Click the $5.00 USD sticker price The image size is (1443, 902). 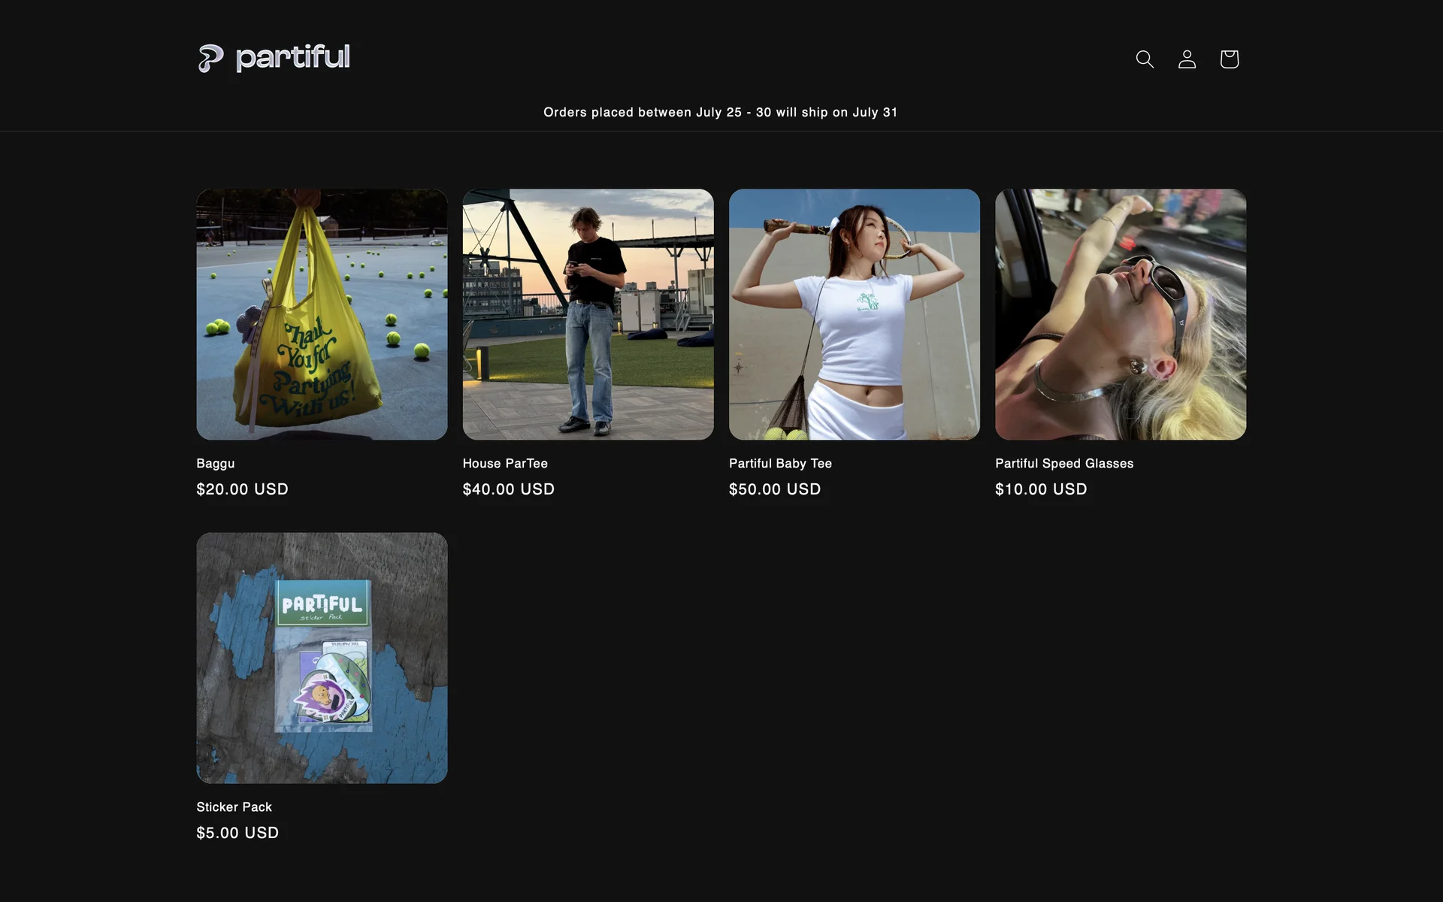tap(237, 833)
